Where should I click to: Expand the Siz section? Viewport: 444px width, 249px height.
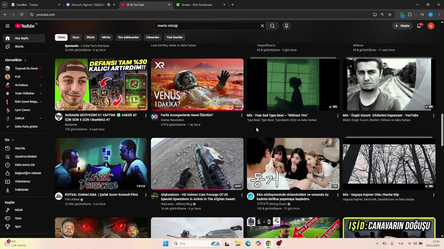[x=9, y=140]
